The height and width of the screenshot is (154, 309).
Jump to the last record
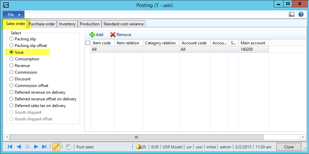[x=44, y=147]
